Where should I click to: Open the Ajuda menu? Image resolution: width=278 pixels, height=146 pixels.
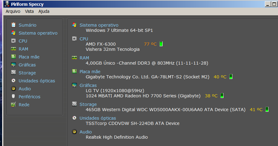(x=44, y=11)
